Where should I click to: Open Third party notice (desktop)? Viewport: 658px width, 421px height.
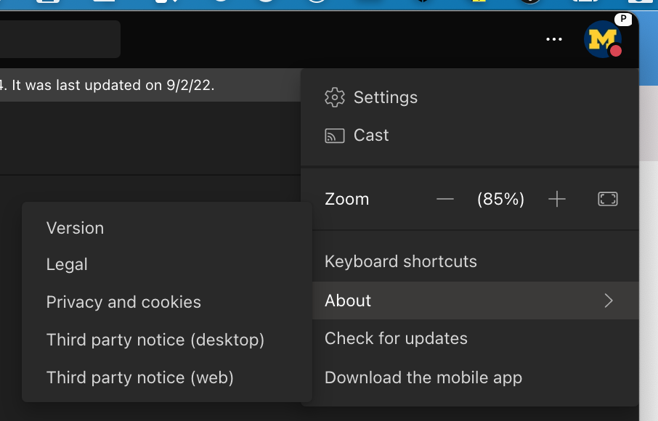155,339
